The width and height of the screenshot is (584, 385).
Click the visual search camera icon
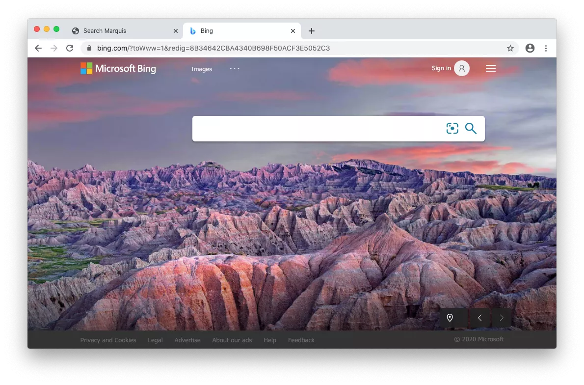coord(452,129)
